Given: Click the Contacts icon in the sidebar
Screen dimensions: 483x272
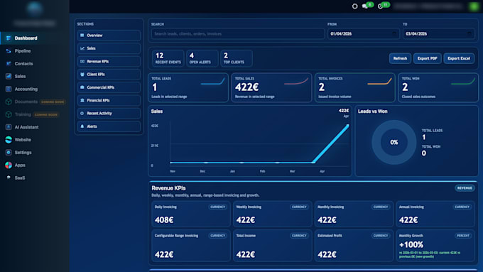Looking at the screenshot, I should 9,63.
